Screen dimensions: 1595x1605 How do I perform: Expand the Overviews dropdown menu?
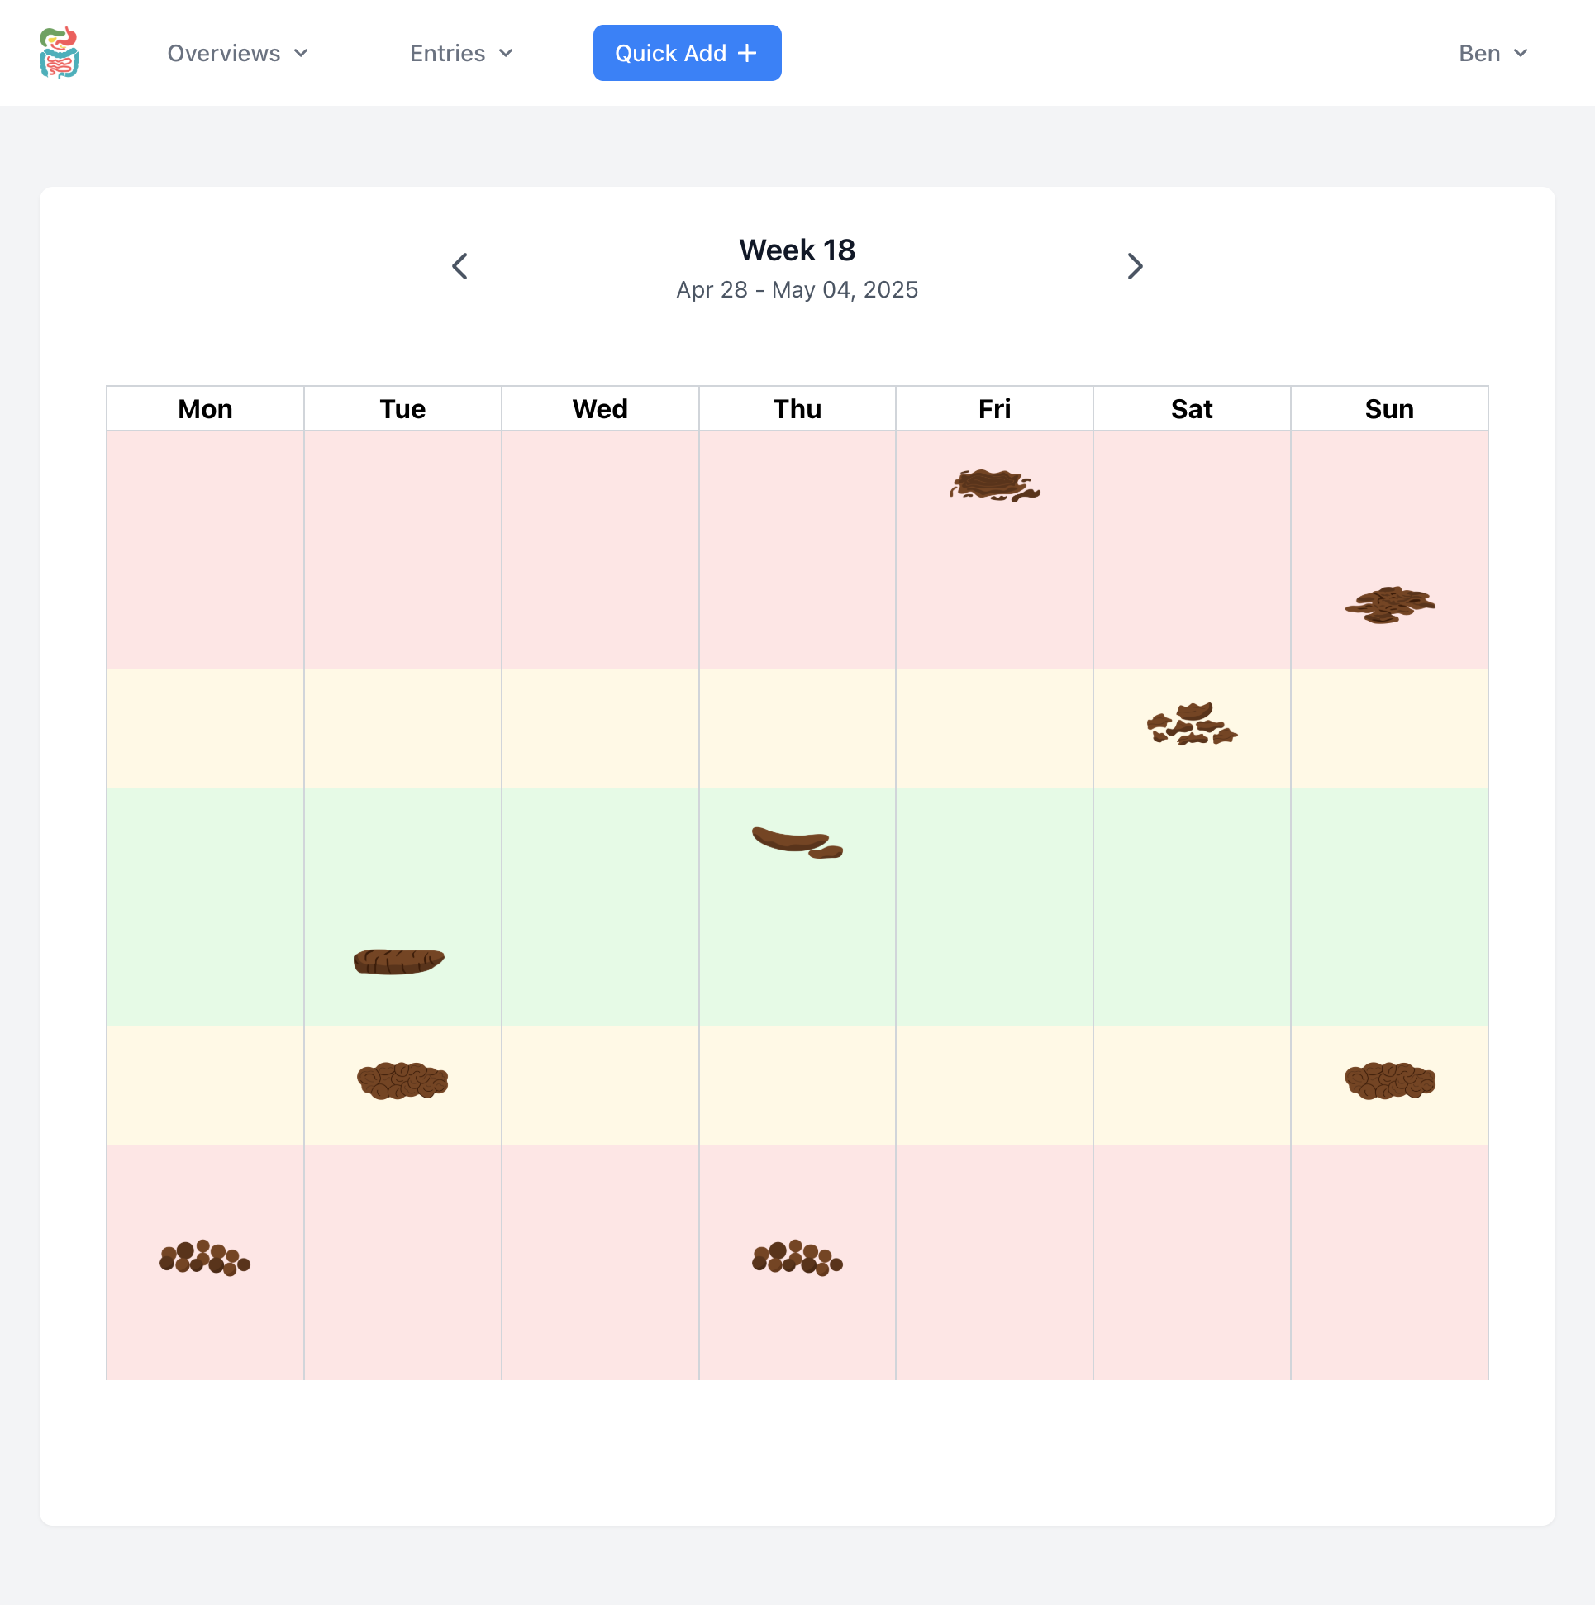click(x=237, y=53)
